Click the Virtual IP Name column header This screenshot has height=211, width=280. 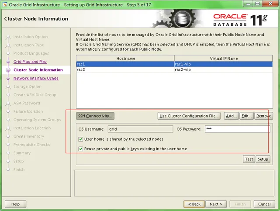click(224, 59)
